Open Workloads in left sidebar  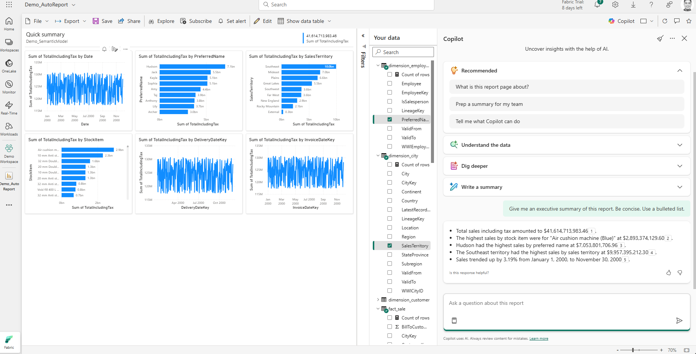(9, 129)
